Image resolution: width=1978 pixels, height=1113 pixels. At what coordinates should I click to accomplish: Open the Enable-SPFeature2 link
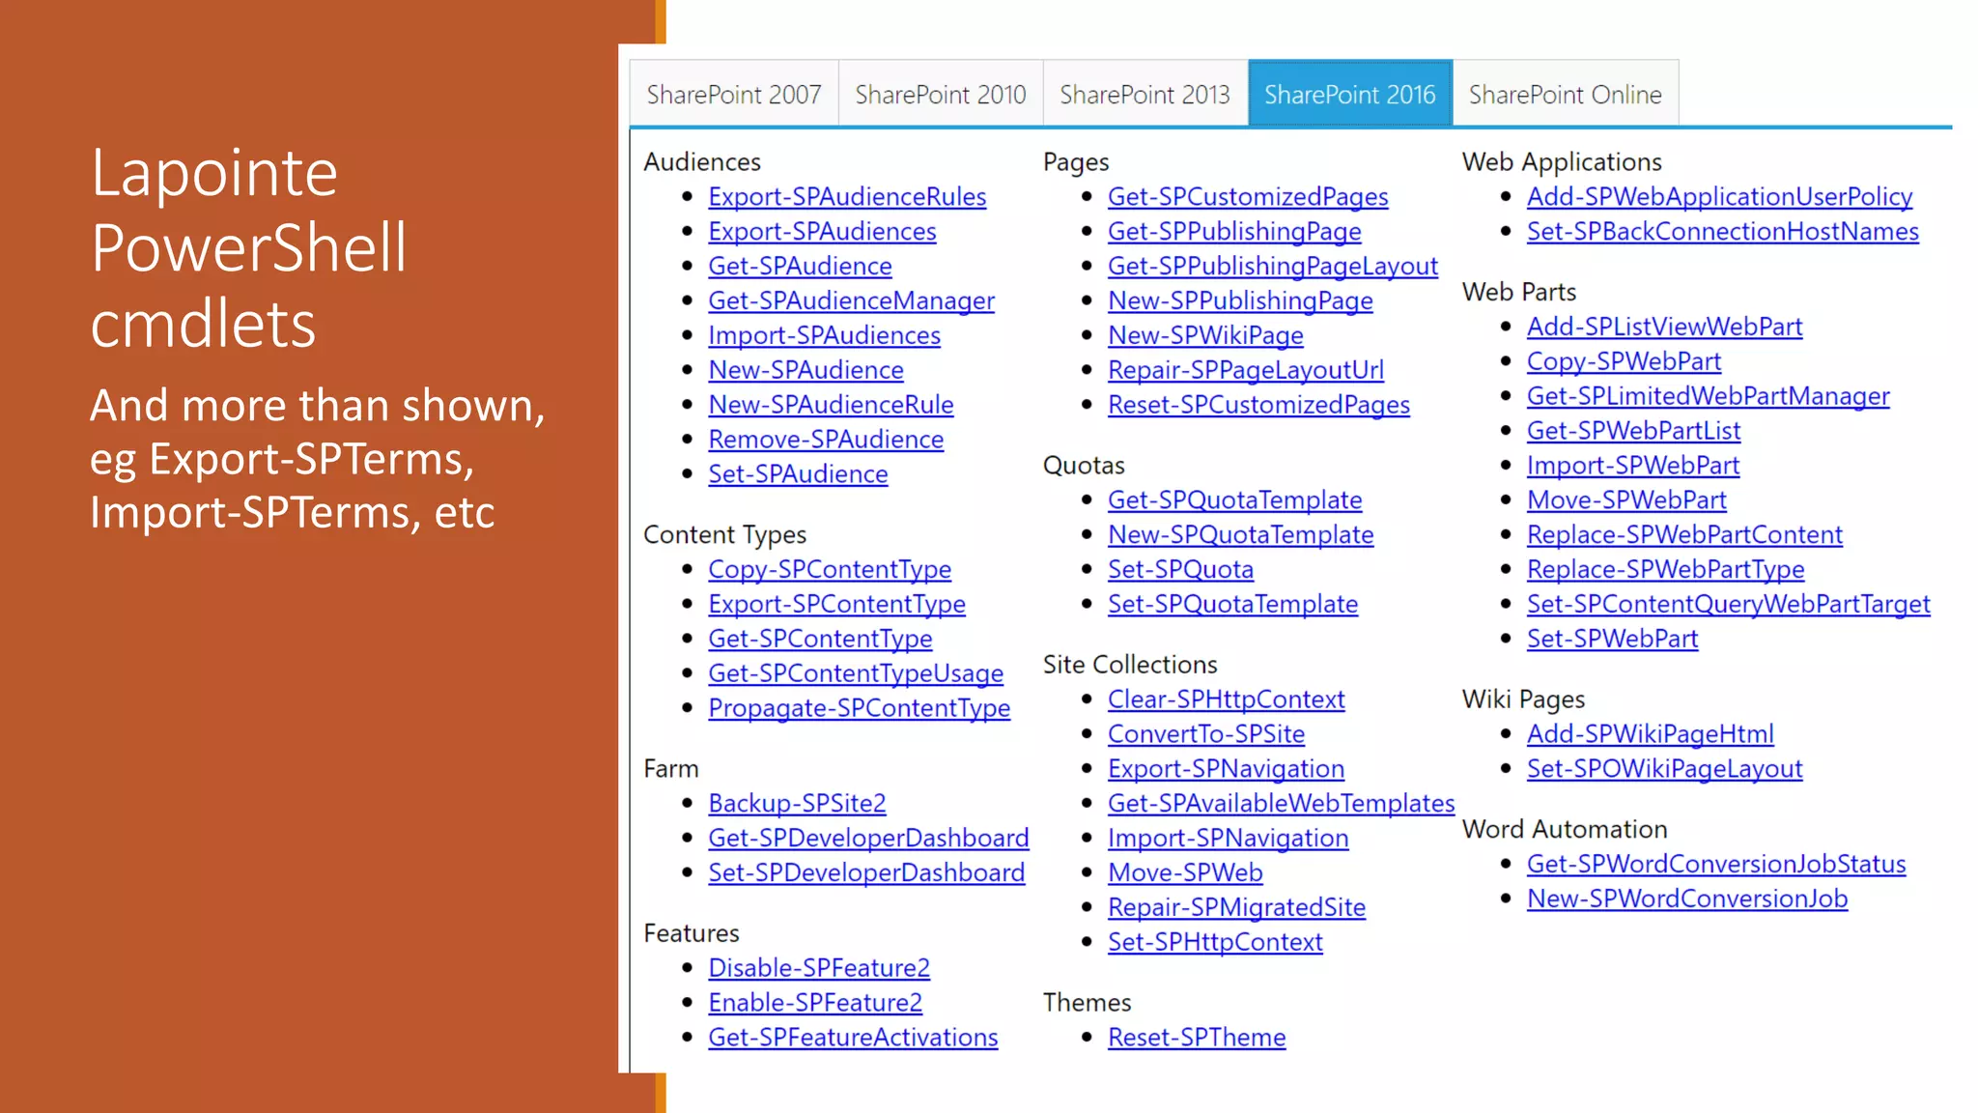click(x=815, y=1003)
